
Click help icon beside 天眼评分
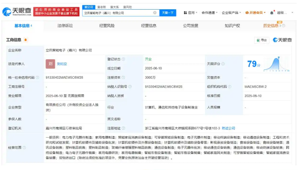click(223, 64)
